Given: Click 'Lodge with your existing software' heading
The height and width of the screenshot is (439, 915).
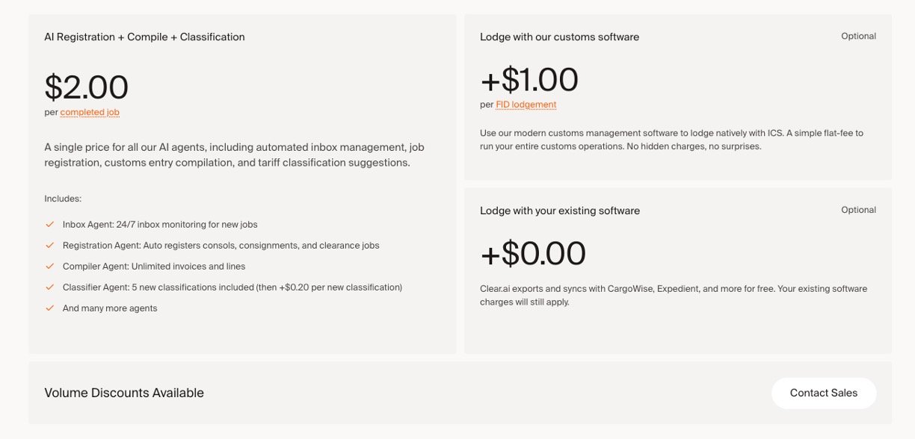Looking at the screenshot, I should coord(560,211).
